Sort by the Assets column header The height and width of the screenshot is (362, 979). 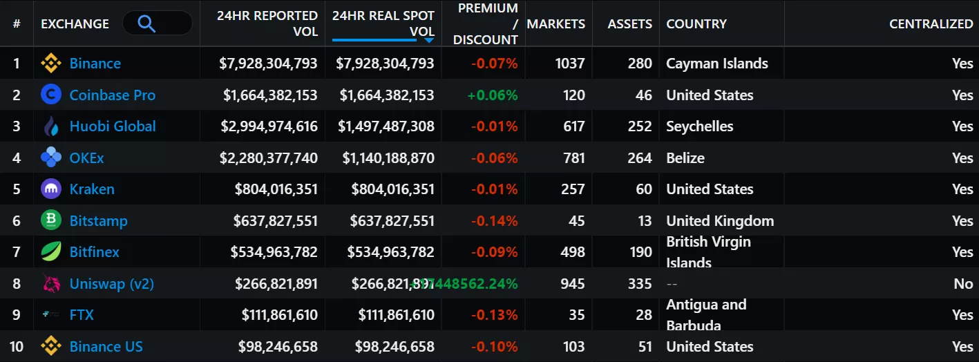(629, 23)
